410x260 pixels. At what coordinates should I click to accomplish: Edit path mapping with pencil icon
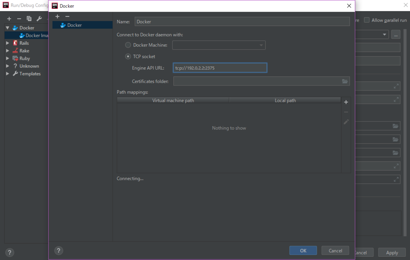[346, 122]
